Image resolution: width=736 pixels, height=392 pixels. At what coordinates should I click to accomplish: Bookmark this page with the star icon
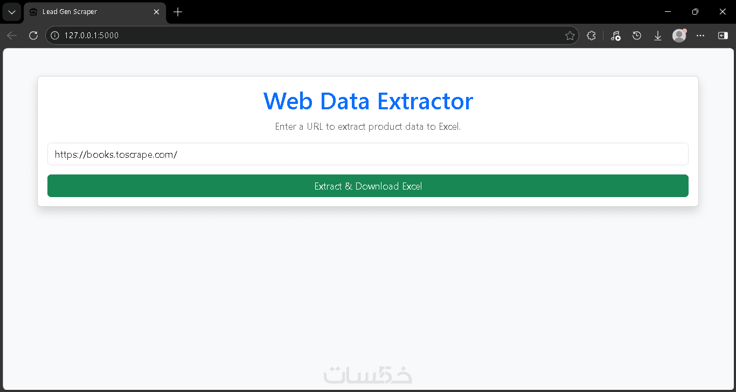(x=570, y=36)
